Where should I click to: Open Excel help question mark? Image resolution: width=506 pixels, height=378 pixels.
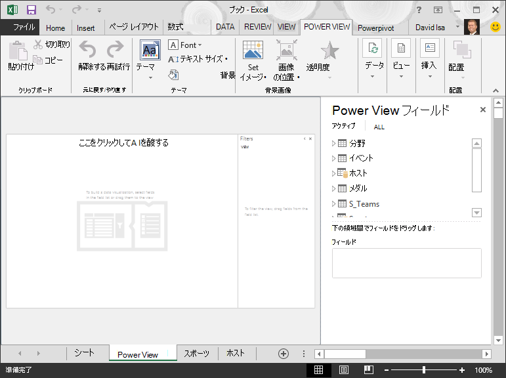coord(419,10)
